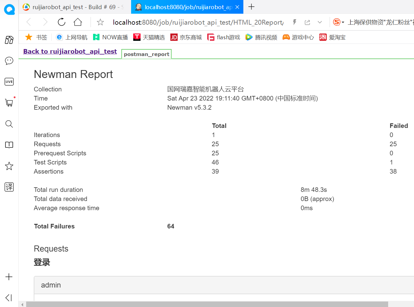This screenshot has width=414, height=307.
Task: Click the horizontal scrollbar thumb
Action: pos(207,304)
